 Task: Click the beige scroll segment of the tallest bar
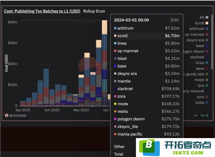[x=105, y=27]
